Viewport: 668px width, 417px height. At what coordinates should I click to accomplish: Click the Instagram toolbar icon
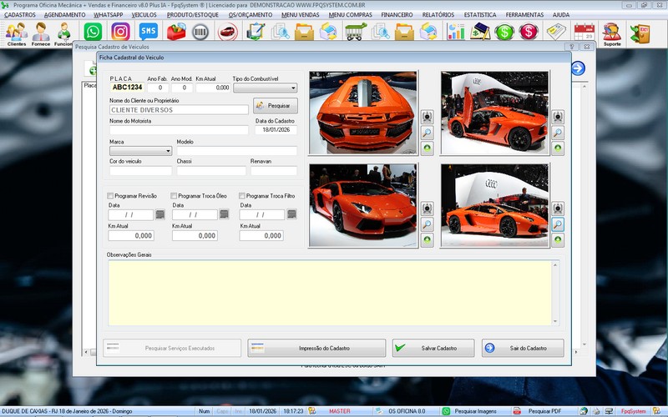click(120, 32)
